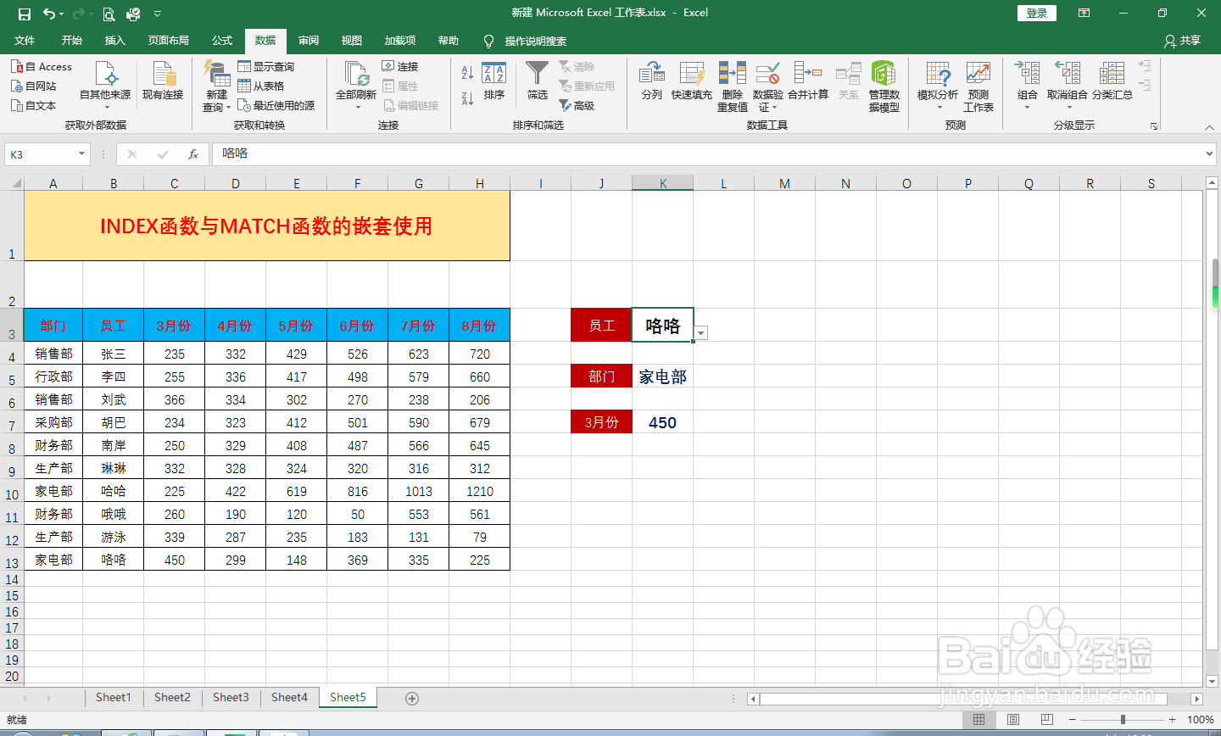Image resolution: width=1221 pixels, height=736 pixels.
Task: Click the Undo arrow icon
Action: (49, 14)
